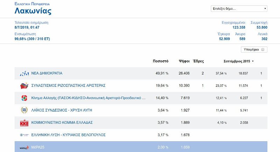Click the Kinima Allagis logo
This screenshot has width=280, height=152.
coord(24,98)
